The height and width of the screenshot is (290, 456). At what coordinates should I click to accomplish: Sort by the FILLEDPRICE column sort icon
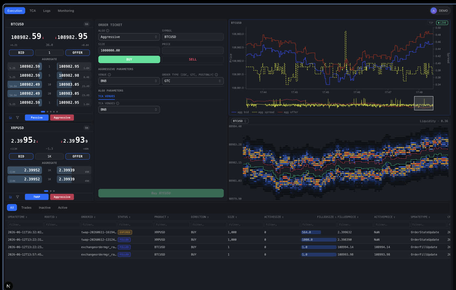click(358, 217)
